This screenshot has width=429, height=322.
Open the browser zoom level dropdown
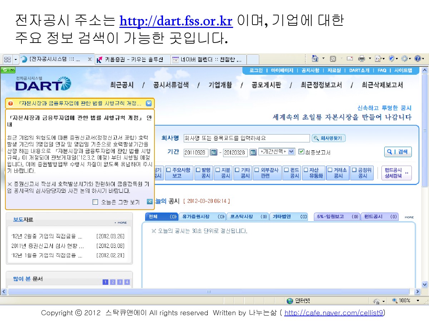417,301
